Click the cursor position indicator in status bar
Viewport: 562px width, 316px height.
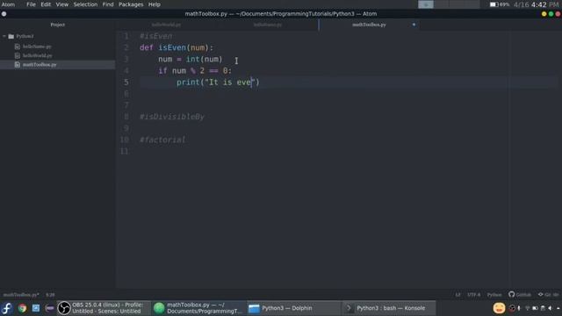tap(50, 295)
